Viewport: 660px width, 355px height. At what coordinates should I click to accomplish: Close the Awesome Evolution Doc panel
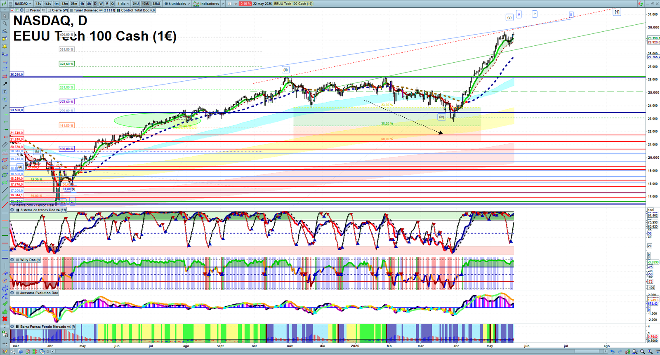(x=12, y=293)
